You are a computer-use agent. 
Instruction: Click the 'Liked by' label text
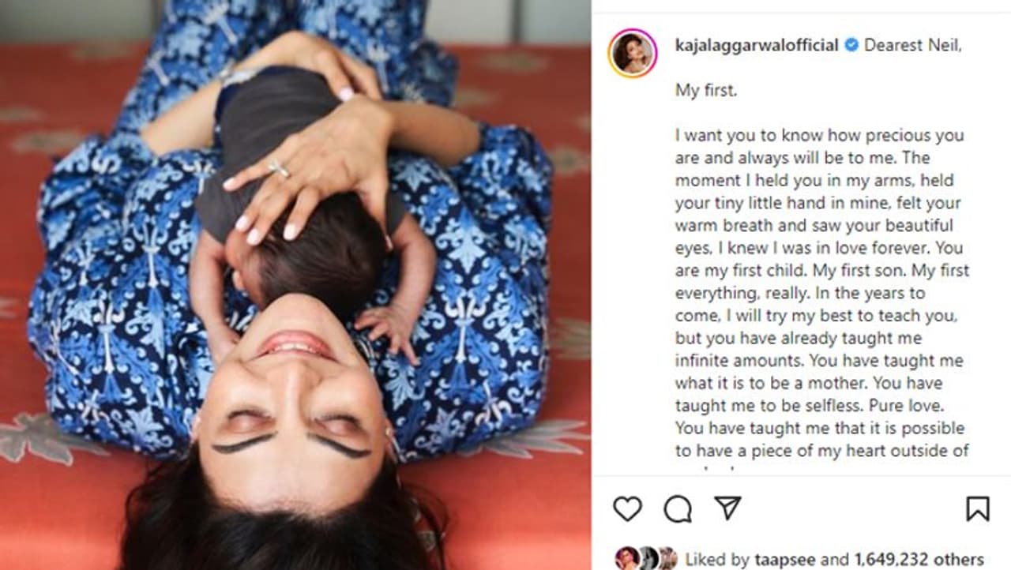point(716,560)
